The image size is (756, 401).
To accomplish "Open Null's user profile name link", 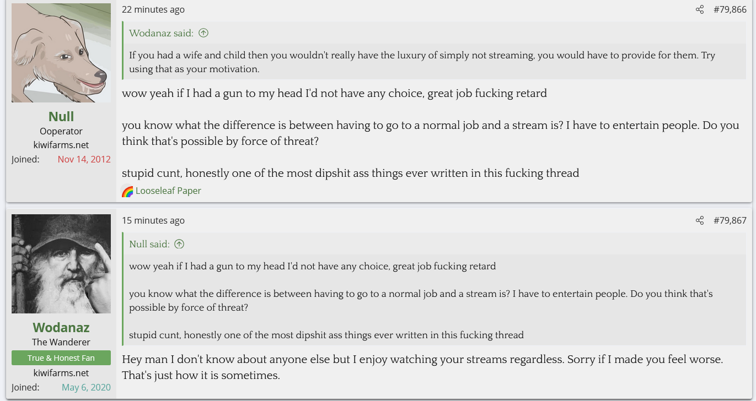I will tap(61, 116).
